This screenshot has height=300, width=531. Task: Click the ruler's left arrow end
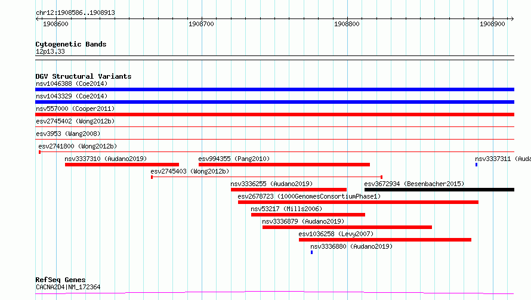pos(37,18)
